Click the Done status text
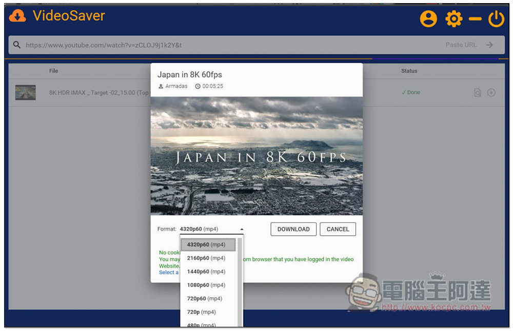The width and height of the screenshot is (513, 331). coord(411,92)
